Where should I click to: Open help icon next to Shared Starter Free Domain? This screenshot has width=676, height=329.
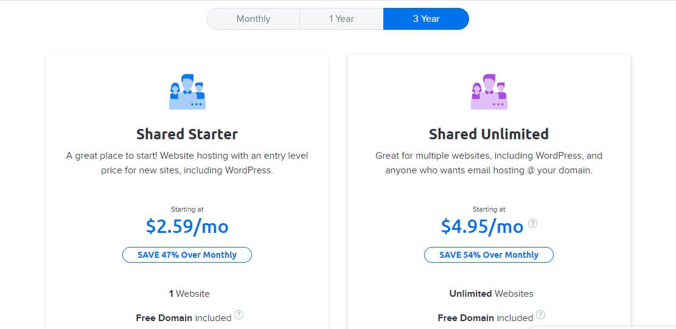pos(239,315)
